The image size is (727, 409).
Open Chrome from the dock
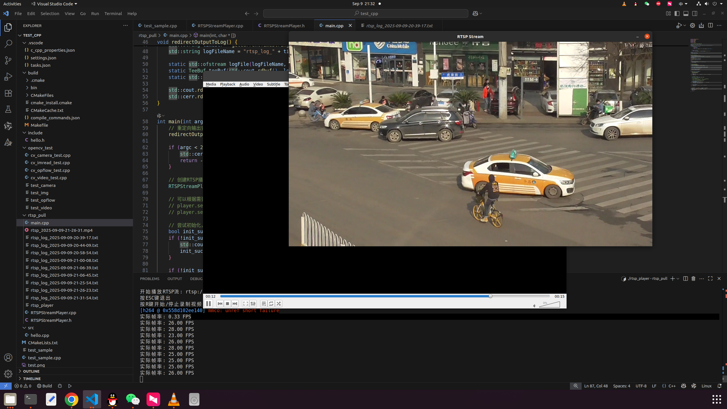[72, 399]
